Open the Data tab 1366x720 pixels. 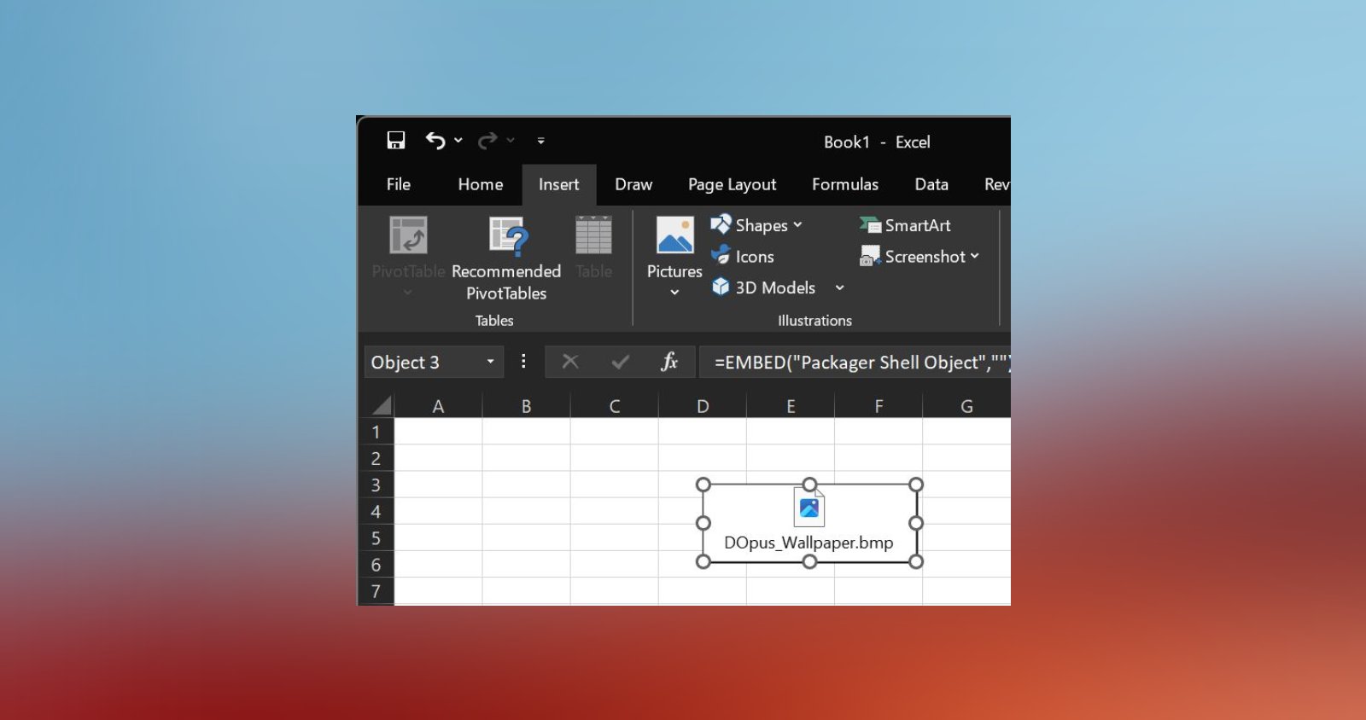931,184
